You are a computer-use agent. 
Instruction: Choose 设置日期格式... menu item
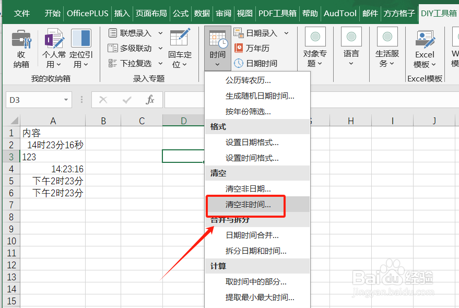coord(257,143)
